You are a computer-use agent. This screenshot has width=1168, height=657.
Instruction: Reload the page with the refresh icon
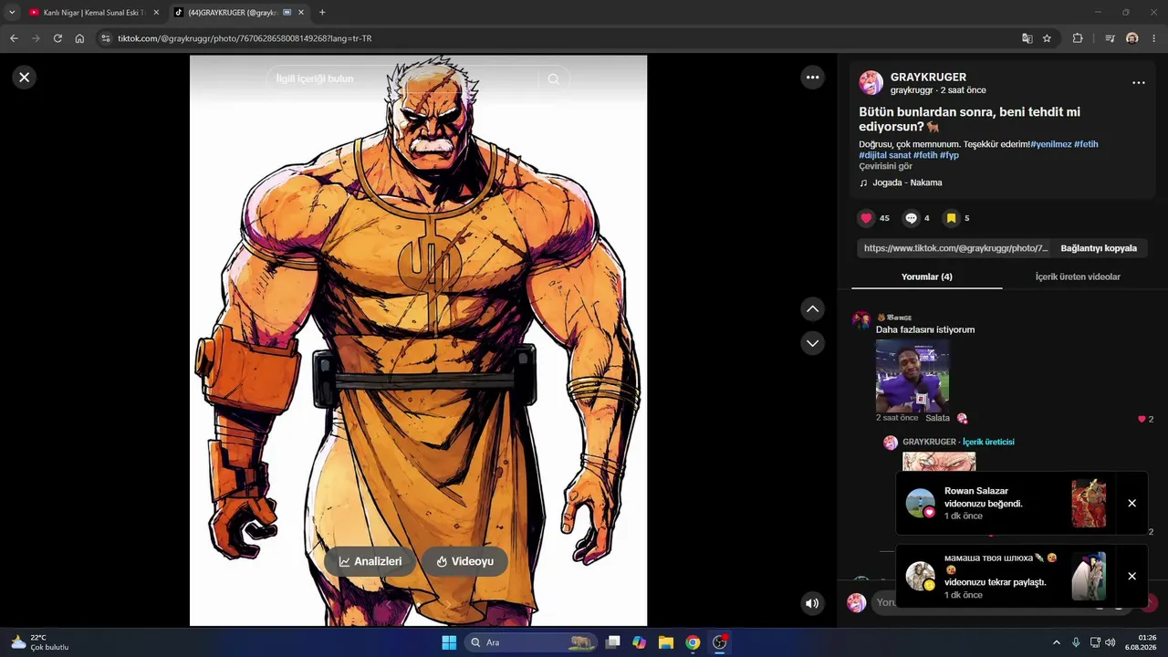(x=57, y=38)
